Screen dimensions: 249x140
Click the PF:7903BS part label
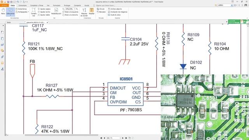coord(131,110)
